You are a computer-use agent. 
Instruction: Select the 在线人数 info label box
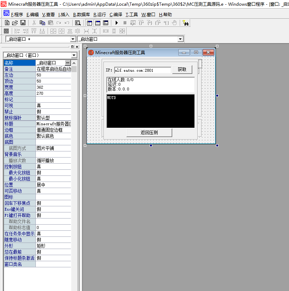(151, 85)
